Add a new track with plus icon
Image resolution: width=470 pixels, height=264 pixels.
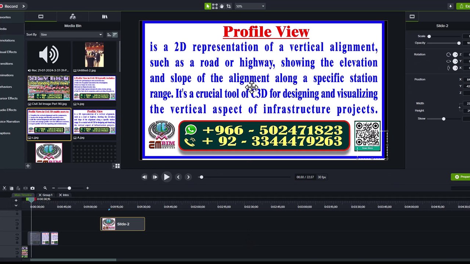point(16,201)
